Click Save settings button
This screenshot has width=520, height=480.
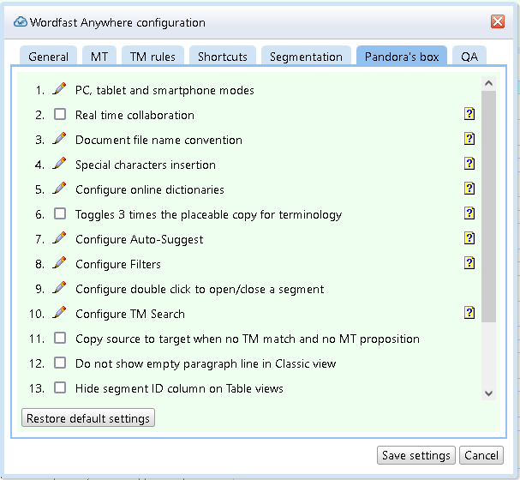tap(416, 455)
